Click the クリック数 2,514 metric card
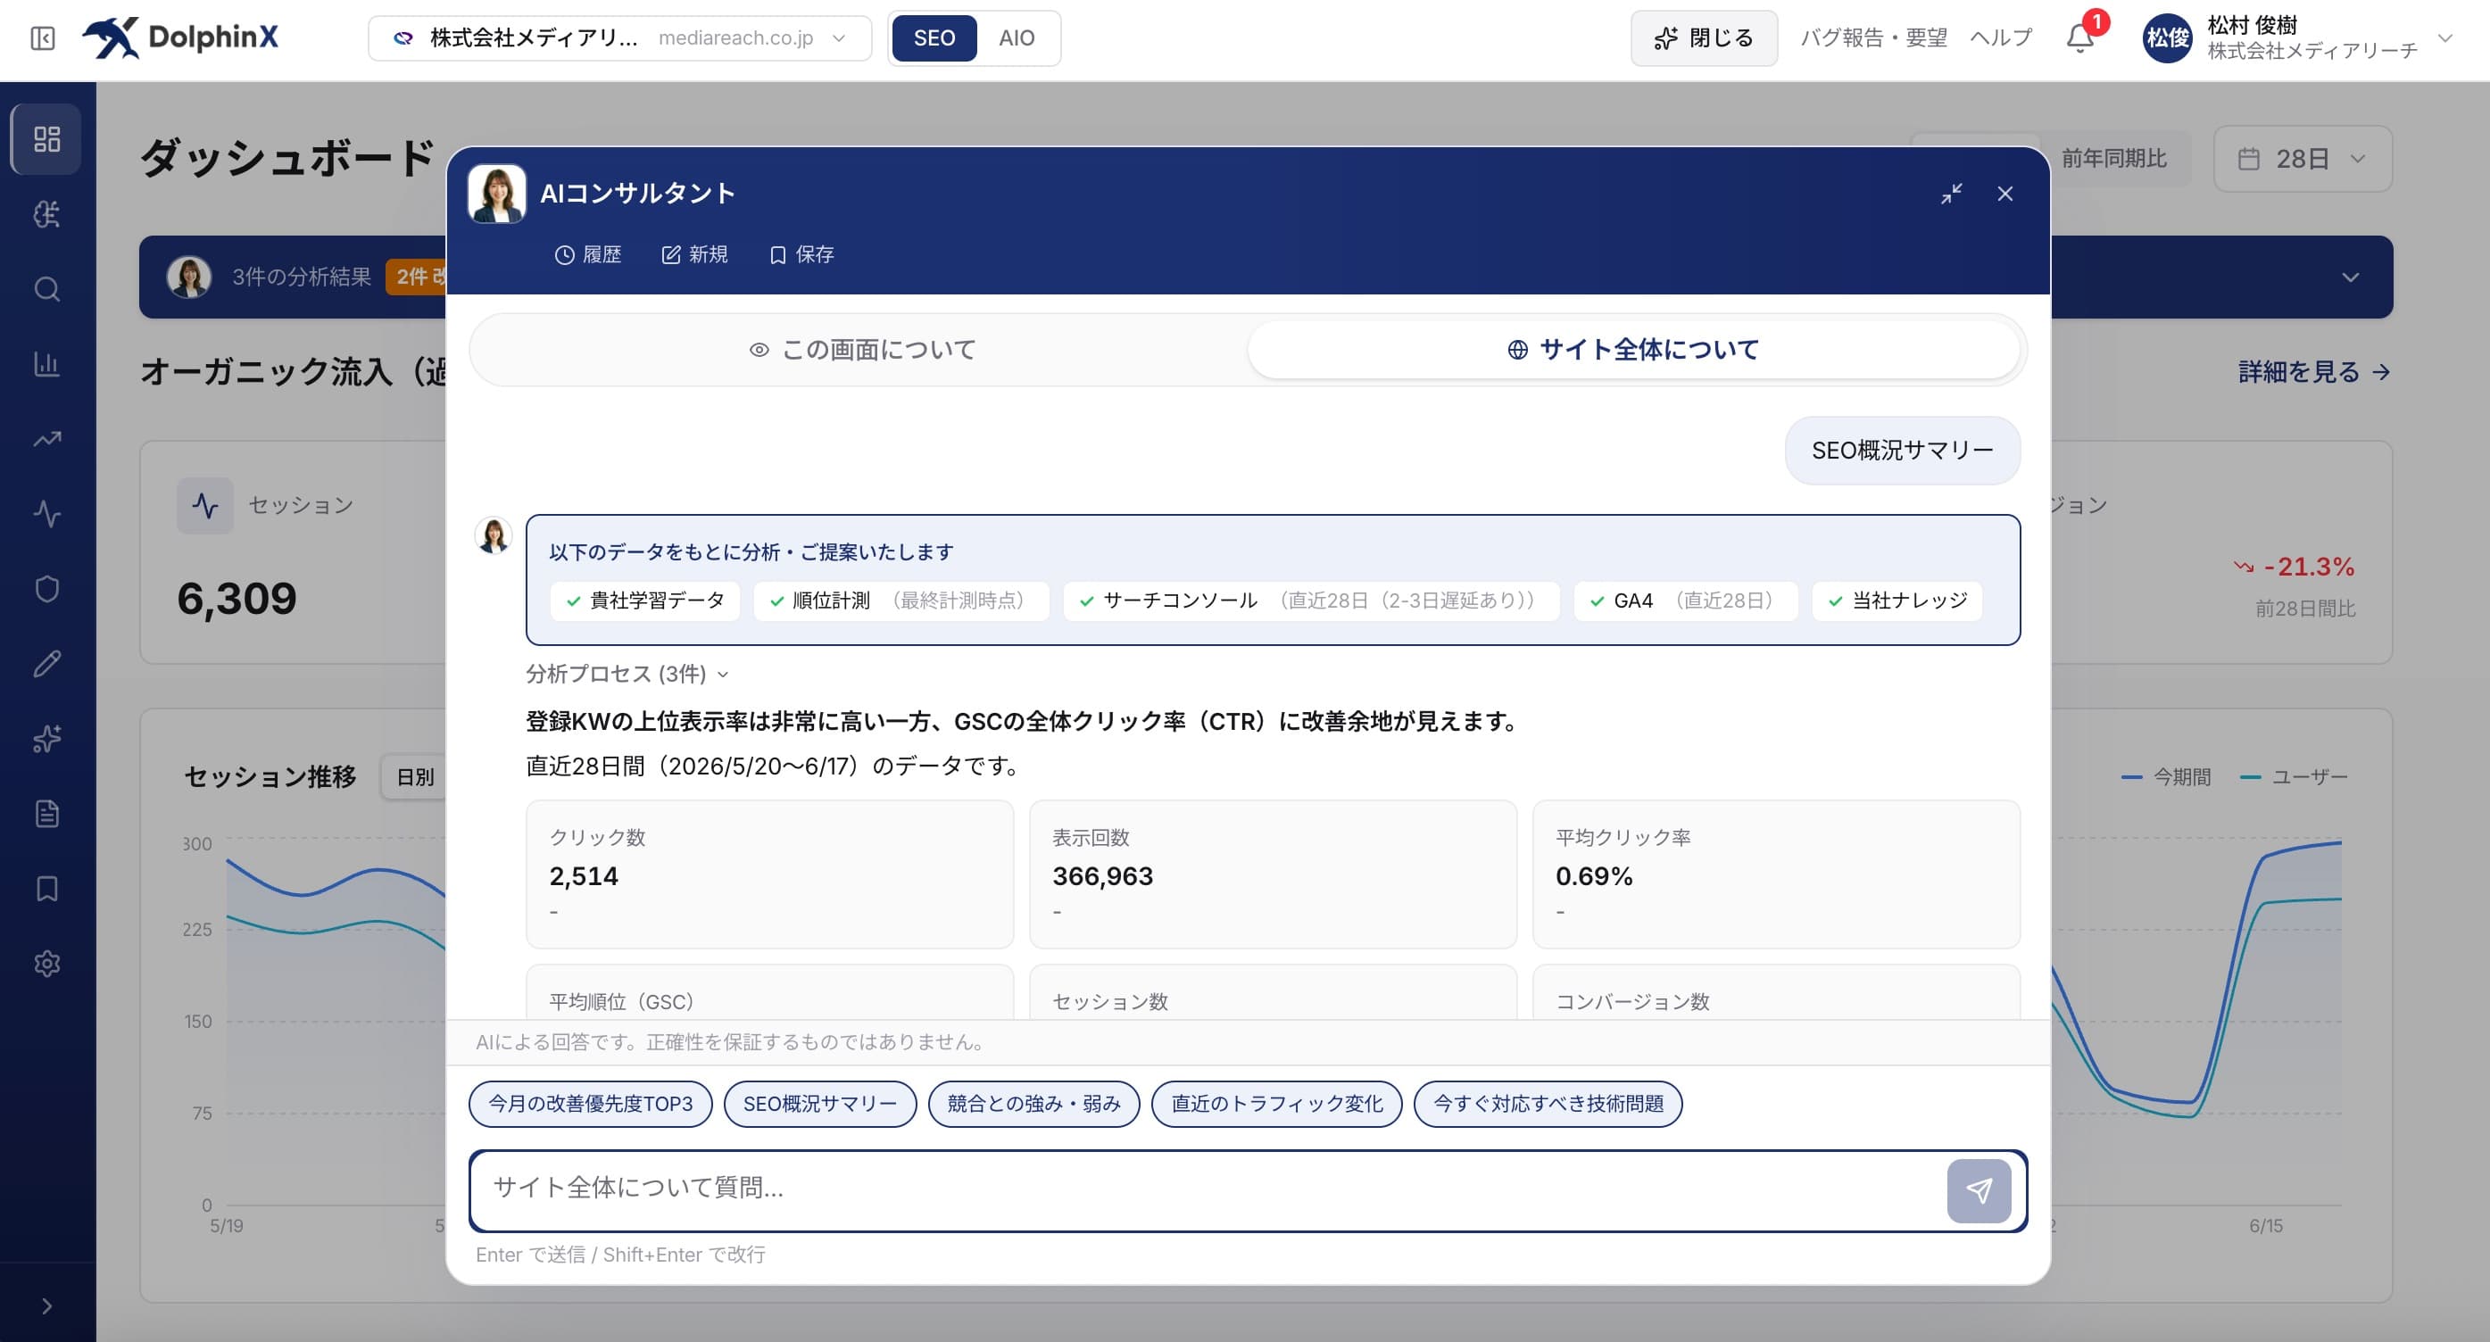Screen dimensions: 2490x1342 769,874
